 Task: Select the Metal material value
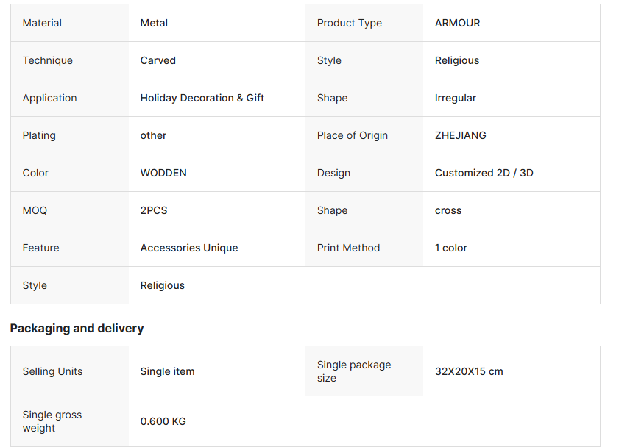pyautogui.click(x=154, y=23)
